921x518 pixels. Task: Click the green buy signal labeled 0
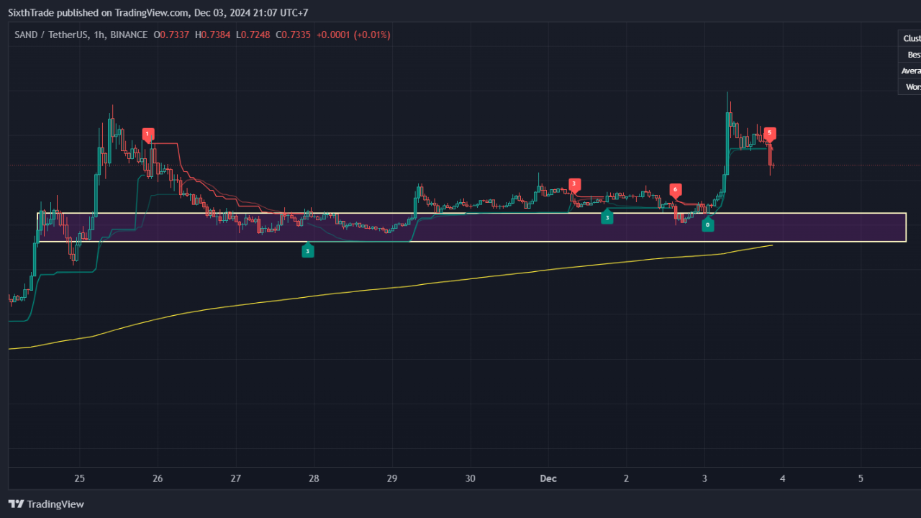(x=707, y=224)
